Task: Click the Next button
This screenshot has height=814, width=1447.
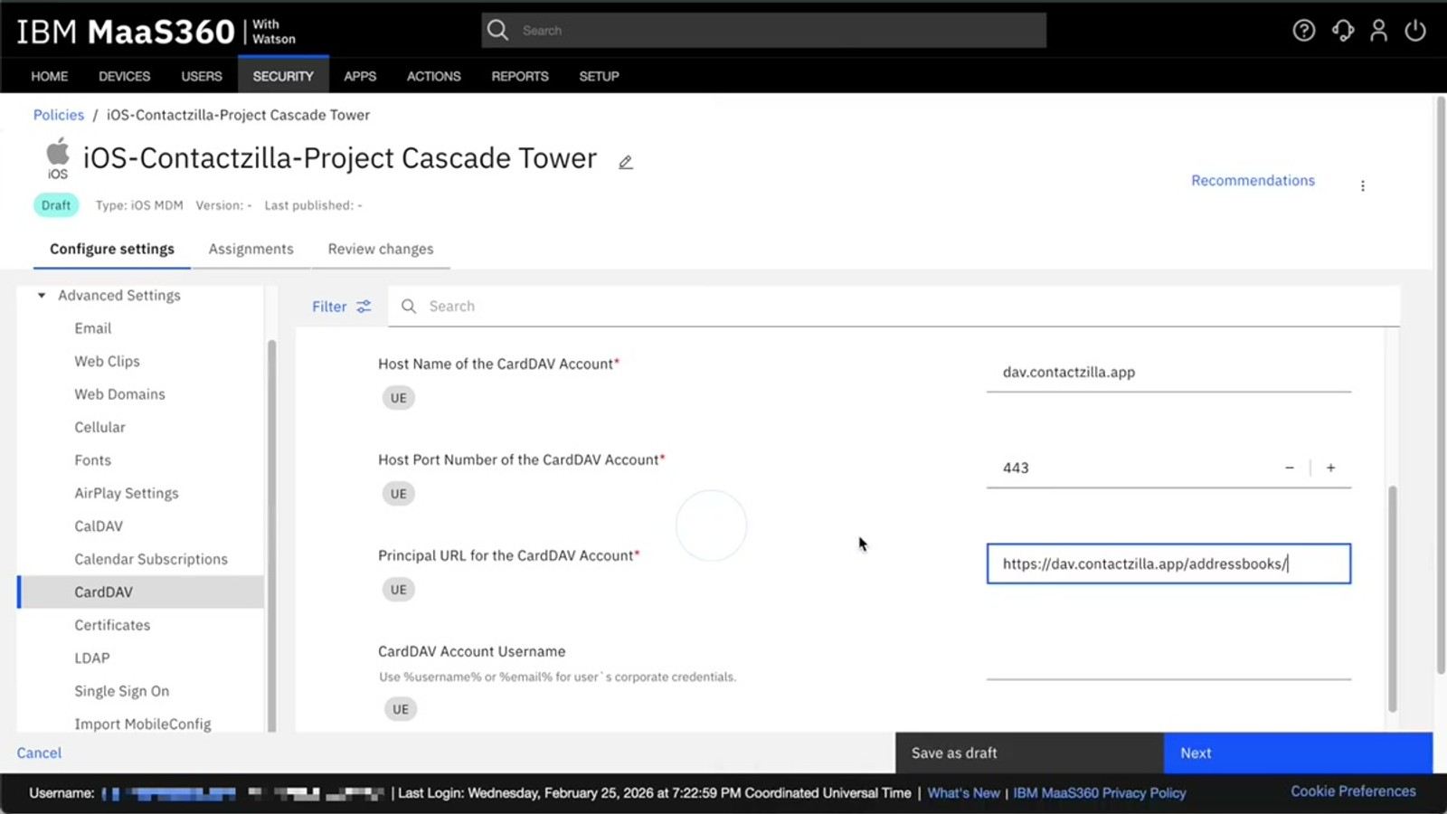Action: (1298, 752)
